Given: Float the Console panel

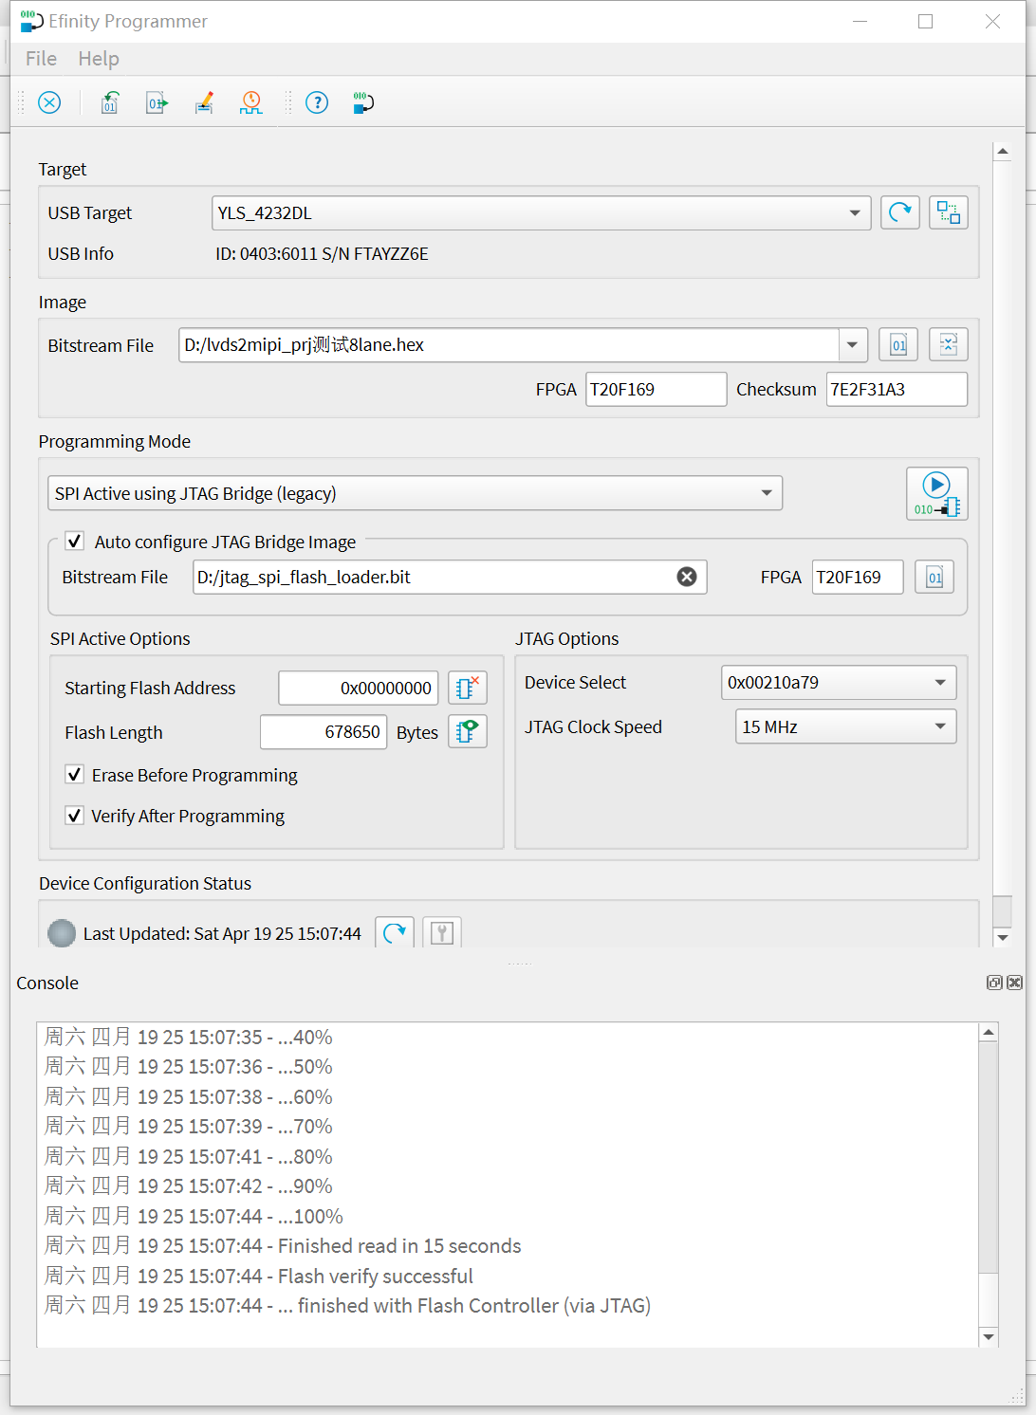Looking at the screenshot, I should (x=994, y=983).
